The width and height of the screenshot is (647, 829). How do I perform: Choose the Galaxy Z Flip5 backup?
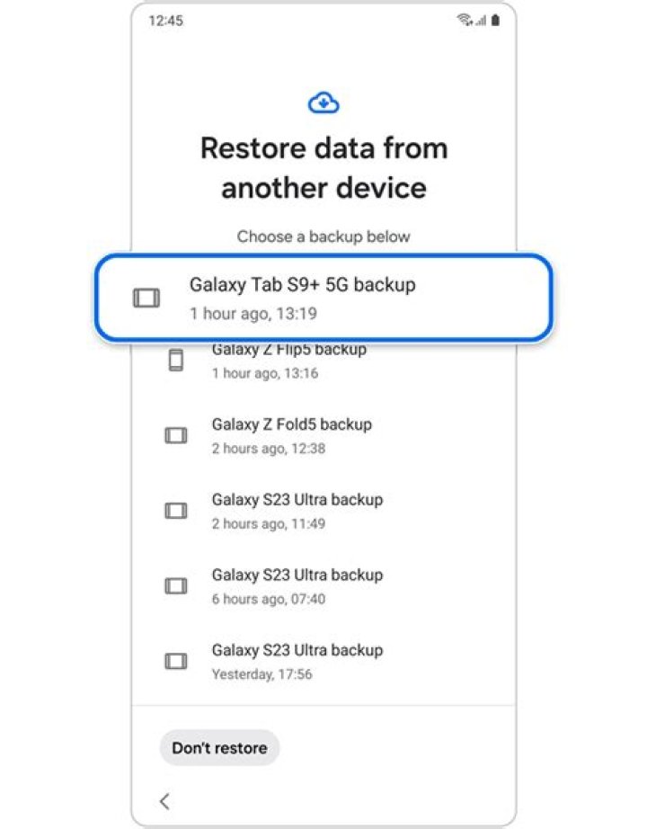289,360
